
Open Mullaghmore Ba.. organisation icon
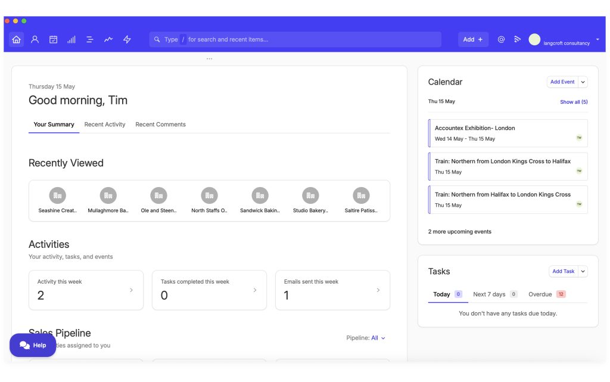pyautogui.click(x=108, y=195)
